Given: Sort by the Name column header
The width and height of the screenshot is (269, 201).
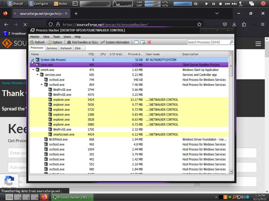Looking at the screenshot, I should tap(56, 54).
